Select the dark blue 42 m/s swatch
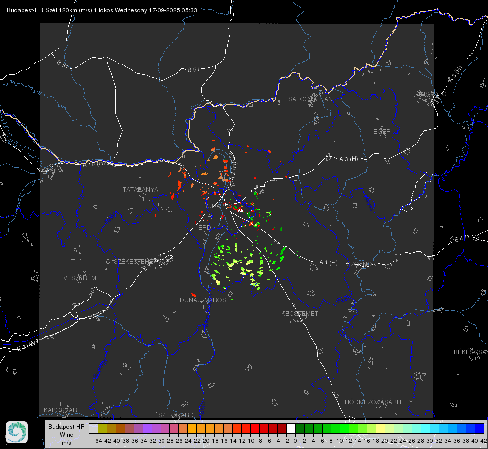Screen dimensions: 488x449 click(x=479, y=428)
